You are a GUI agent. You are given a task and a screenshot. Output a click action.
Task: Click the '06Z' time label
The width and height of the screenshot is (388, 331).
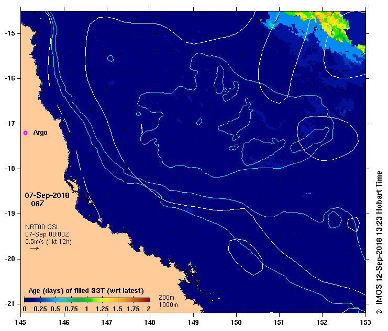tap(38, 204)
